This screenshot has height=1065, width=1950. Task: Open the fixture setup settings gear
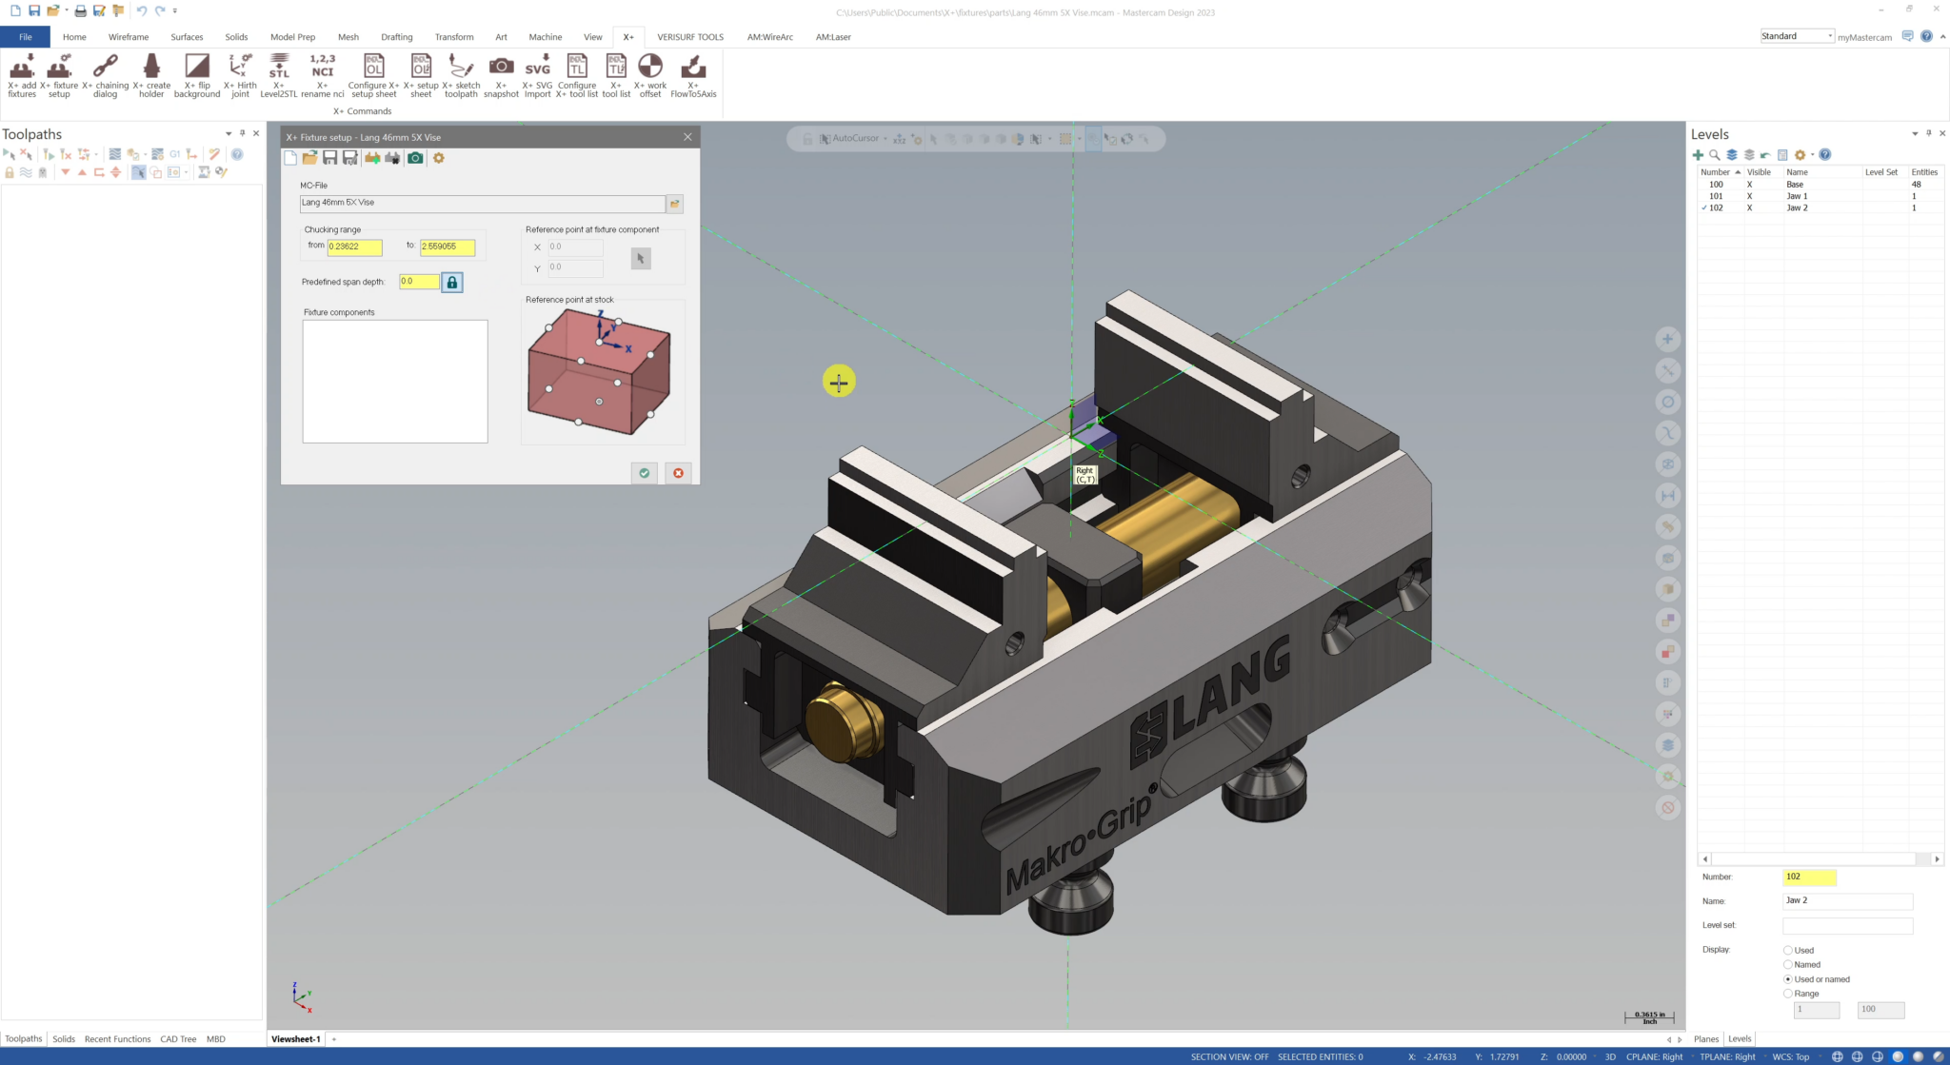pyautogui.click(x=438, y=158)
